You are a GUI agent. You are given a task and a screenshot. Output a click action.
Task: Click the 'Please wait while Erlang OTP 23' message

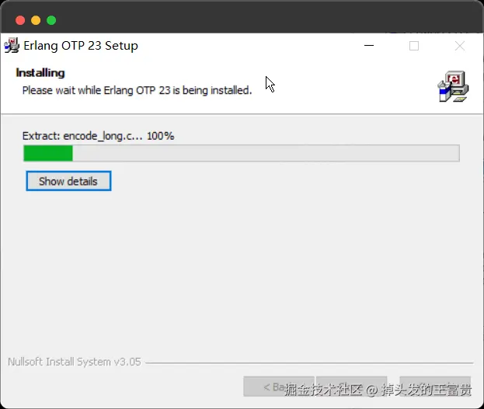click(x=137, y=90)
